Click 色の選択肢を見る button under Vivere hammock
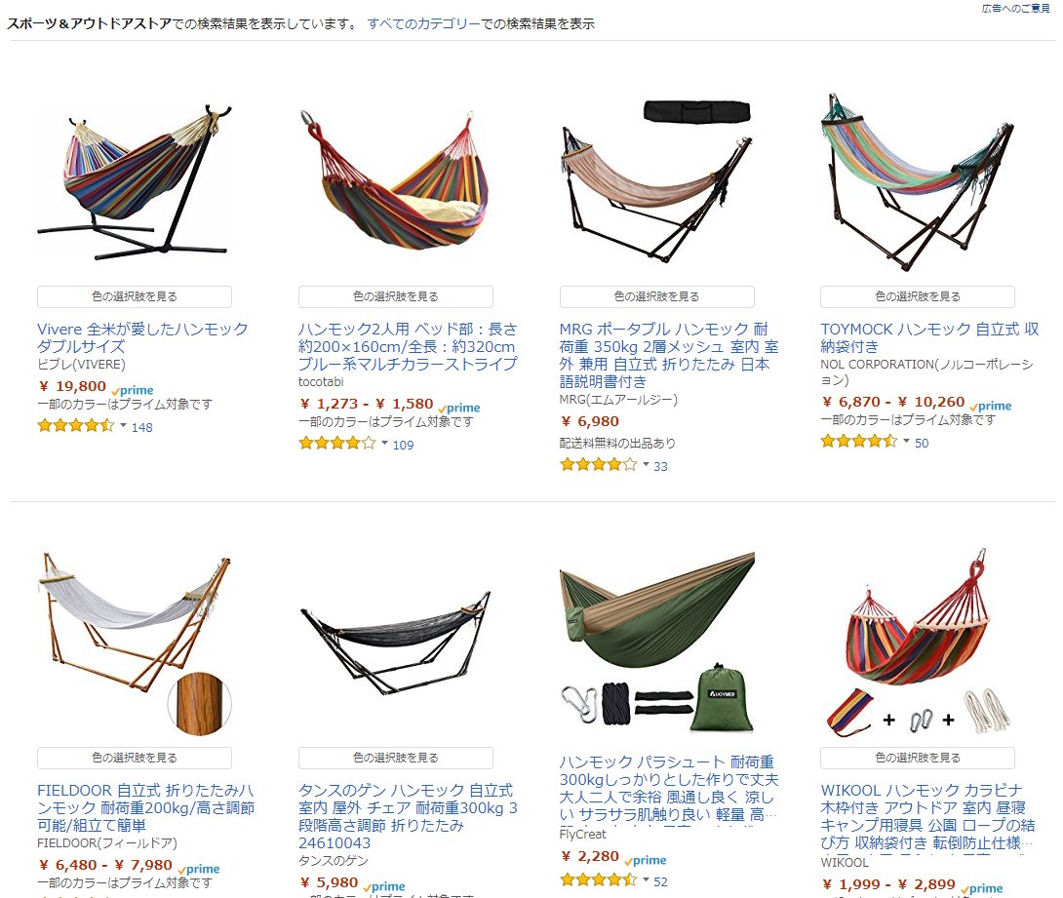Image resolution: width=1063 pixels, height=898 pixels. 135,296
